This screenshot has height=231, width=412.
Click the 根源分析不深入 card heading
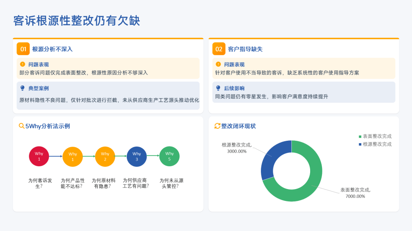click(52, 49)
